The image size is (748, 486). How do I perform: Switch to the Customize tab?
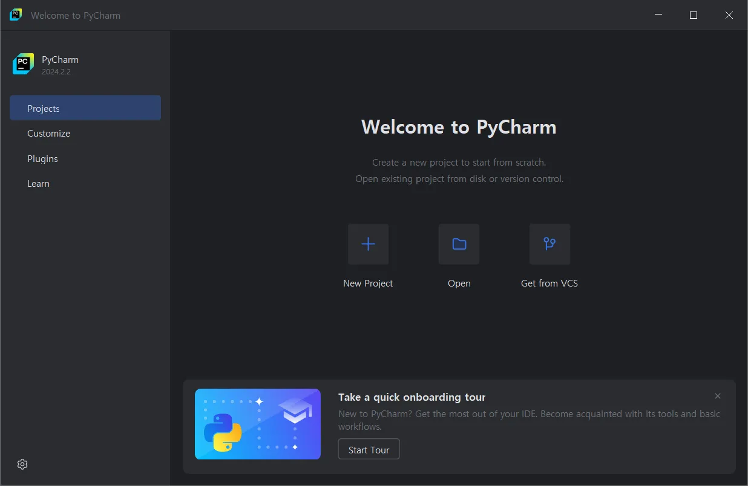tap(85, 134)
